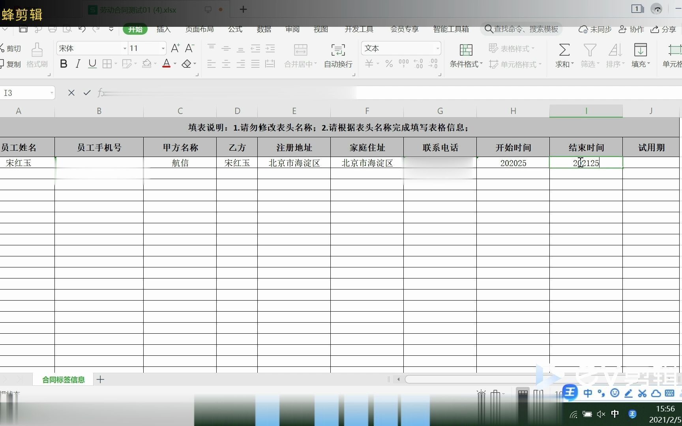The image size is (682, 426).
Task: Select column H header
Action: (513, 111)
